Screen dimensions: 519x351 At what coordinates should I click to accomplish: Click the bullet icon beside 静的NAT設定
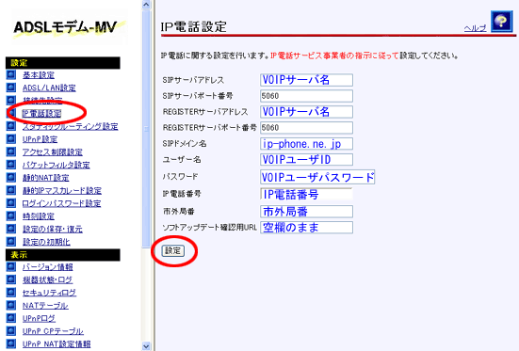pyautogui.click(x=11, y=177)
